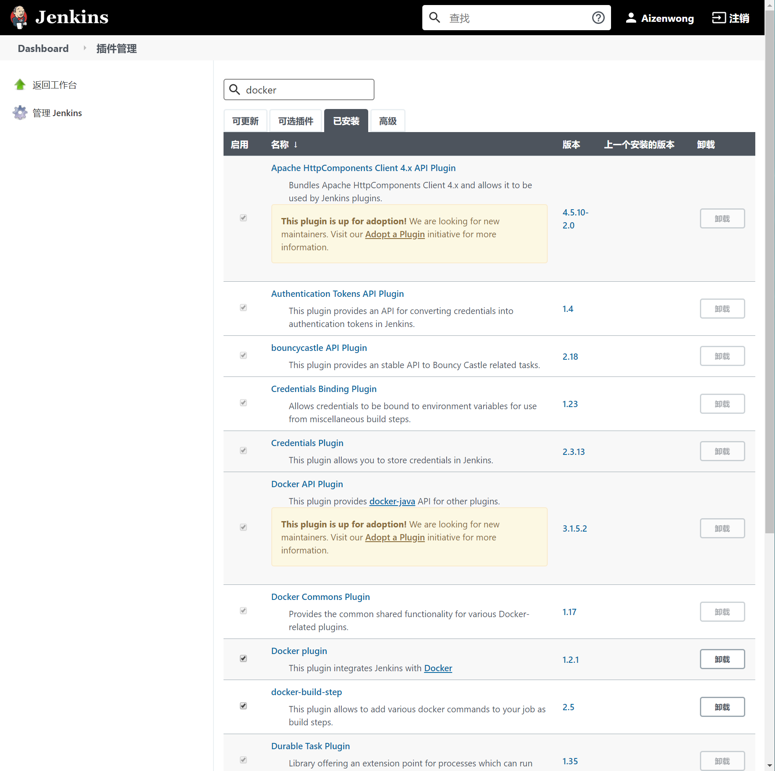Click 卸载 button for Apache HttpComponents Client
The width and height of the screenshot is (775, 771).
pyautogui.click(x=722, y=218)
